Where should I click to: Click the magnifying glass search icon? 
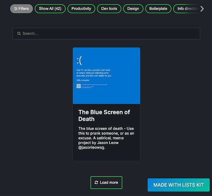[x=19, y=34]
